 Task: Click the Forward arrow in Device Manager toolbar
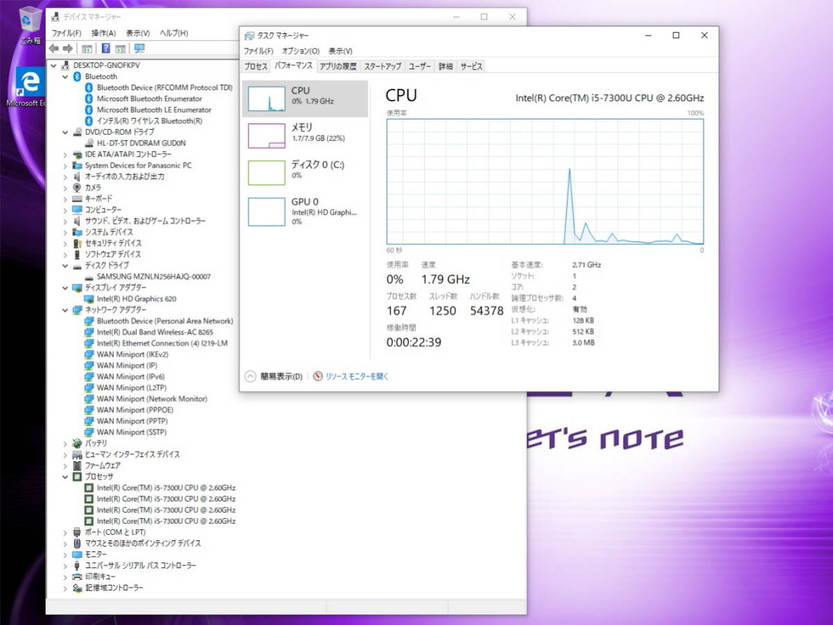coord(68,49)
